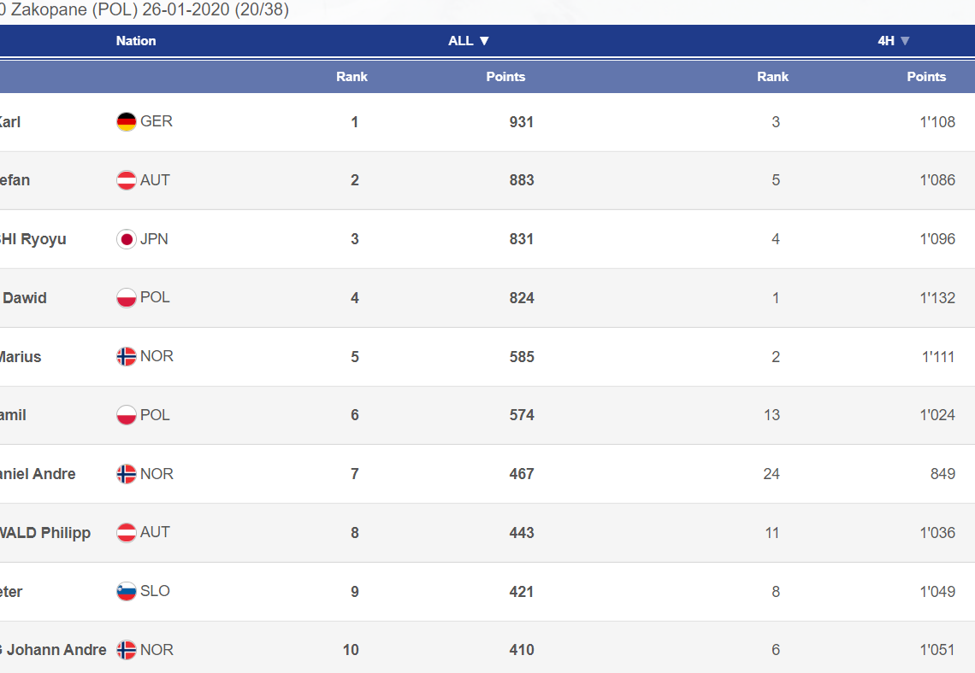The height and width of the screenshot is (673, 975).
Task: Click the Japanese flag icon beside JPN
Action: coord(127,239)
